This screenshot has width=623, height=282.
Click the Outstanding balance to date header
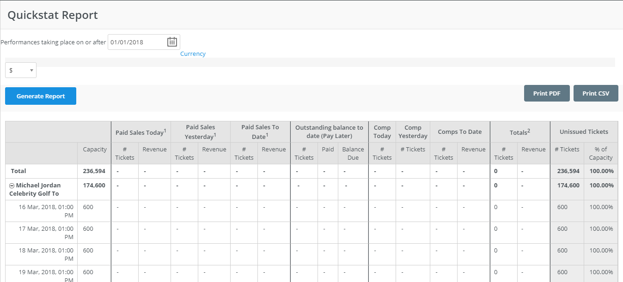(x=329, y=132)
